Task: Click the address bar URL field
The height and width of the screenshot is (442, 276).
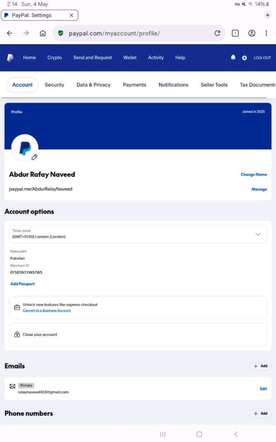Action: [x=138, y=33]
